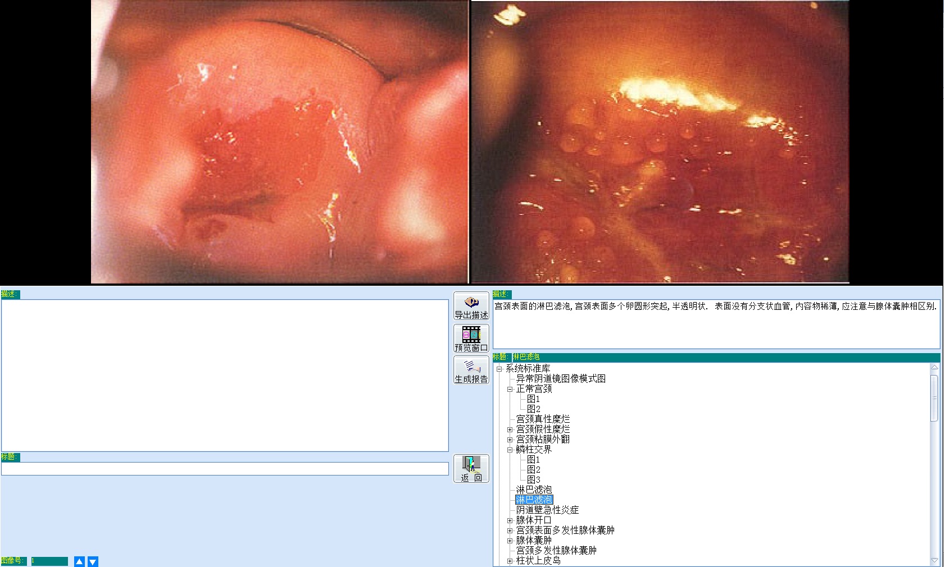The height and width of the screenshot is (567, 945).
Task: Click the left cervix image thumbnail
Action: tap(279, 141)
